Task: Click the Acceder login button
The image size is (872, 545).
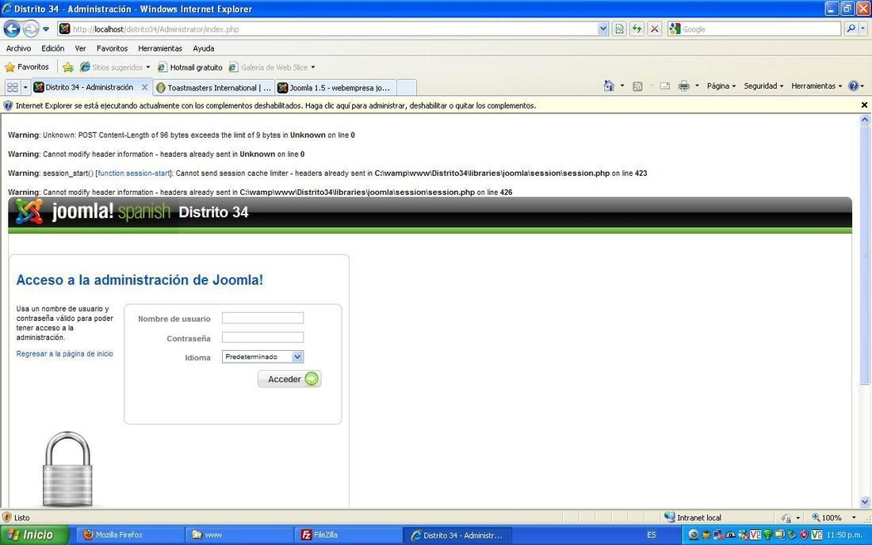Action: click(x=289, y=379)
